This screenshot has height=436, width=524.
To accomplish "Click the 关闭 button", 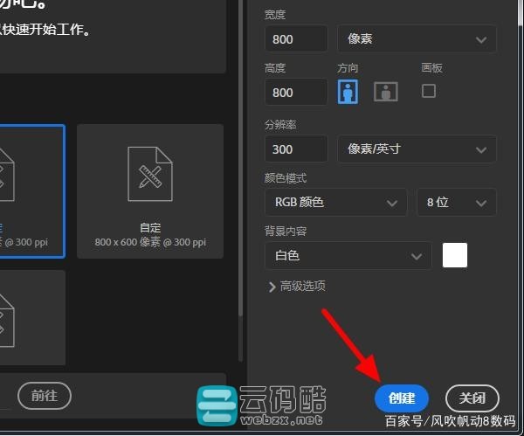I will pyautogui.click(x=472, y=398).
